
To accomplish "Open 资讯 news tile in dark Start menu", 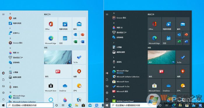I will coord(161,72).
